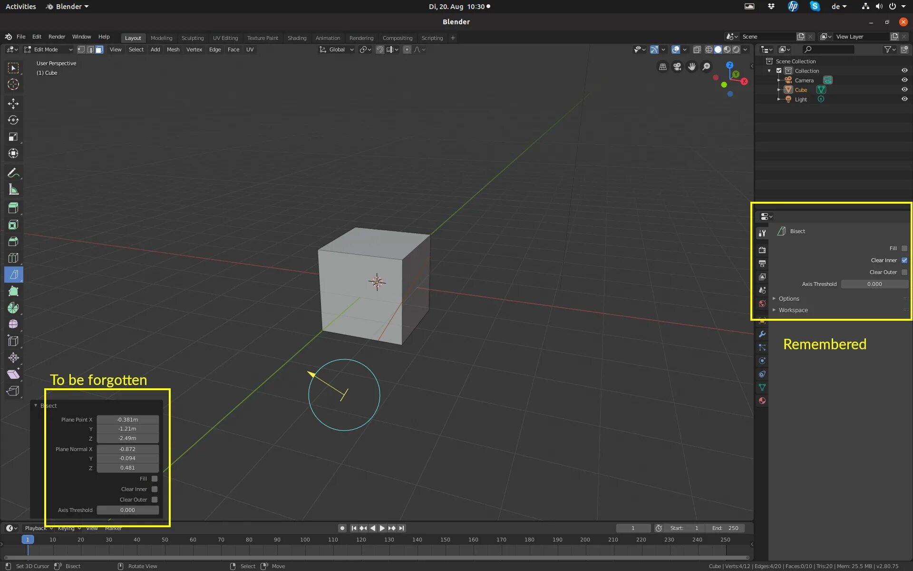Image resolution: width=913 pixels, height=571 pixels.
Task: Click the Axis Threshold field in operator panel
Action: tap(127, 510)
